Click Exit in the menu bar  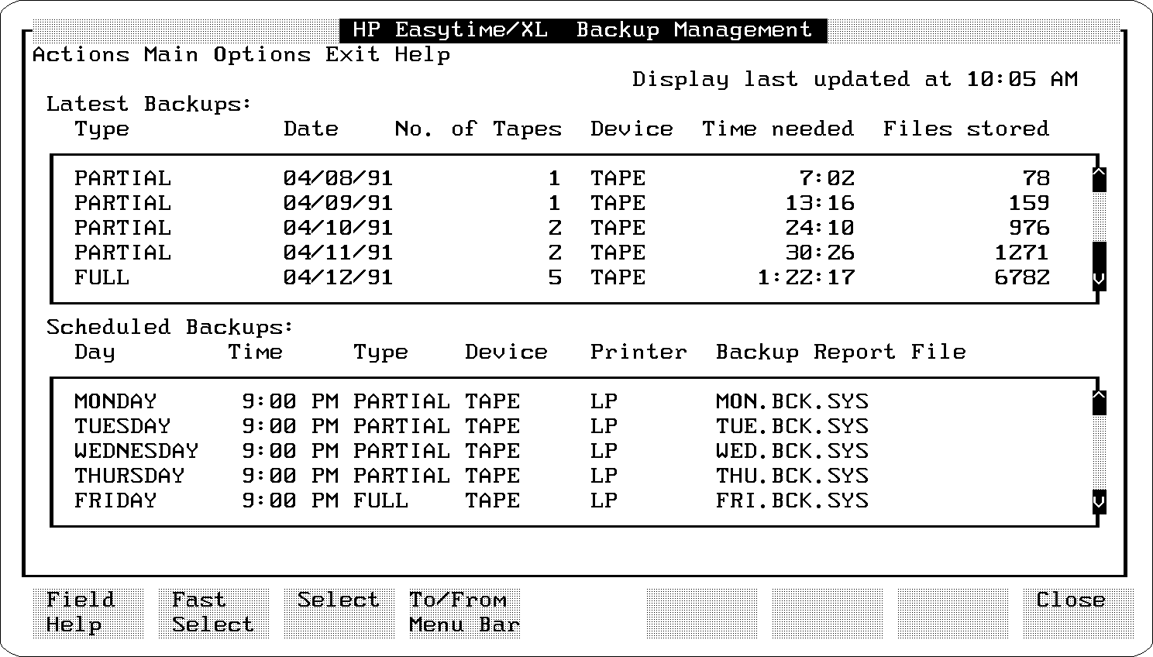[352, 55]
